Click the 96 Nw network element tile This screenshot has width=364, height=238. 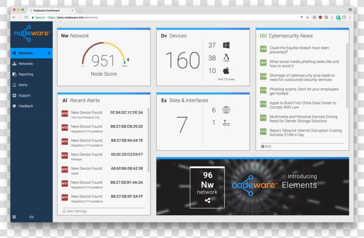tap(207, 187)
